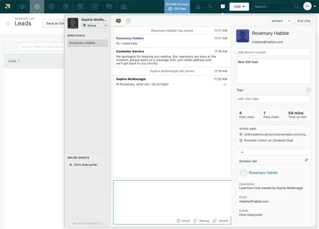This screenshot has width=319, height=229.
Task: Open the Contacts icon in top navigation
Action: tap(51, 7)
